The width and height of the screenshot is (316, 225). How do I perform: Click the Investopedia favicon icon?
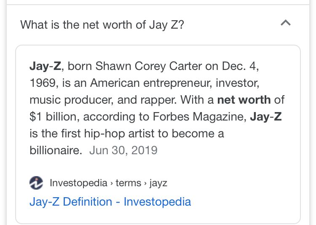click(36, 183)
